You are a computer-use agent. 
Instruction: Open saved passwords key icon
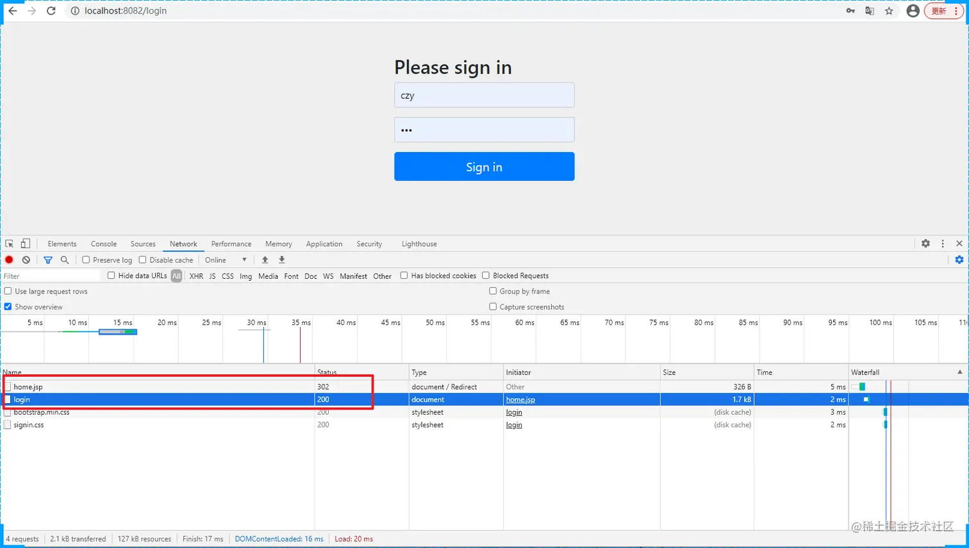(850, 11)
